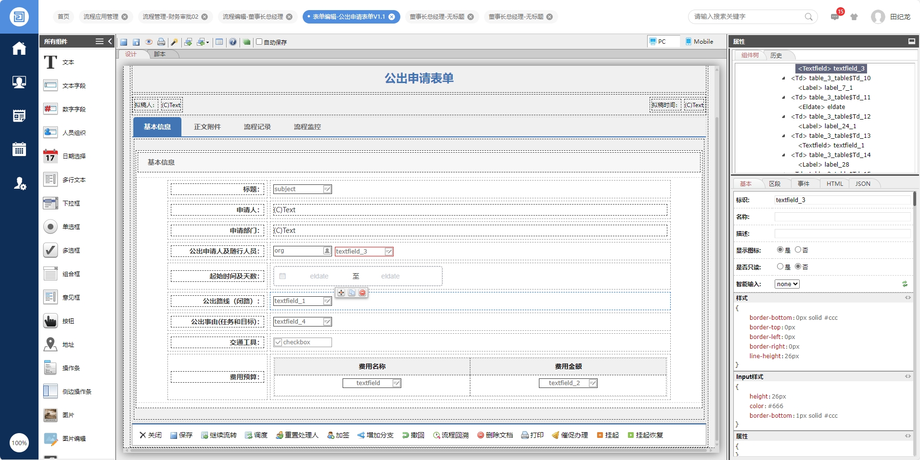920x460 pixels.
Task: Set 显示图标 to 否
Action: tap(798, 250)
